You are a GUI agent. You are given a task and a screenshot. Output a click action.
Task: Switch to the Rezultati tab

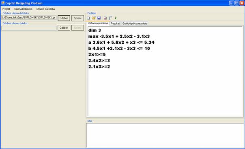pos(115,23)
